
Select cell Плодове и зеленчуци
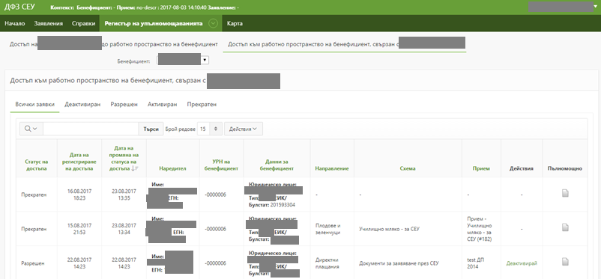click(328, 229)
